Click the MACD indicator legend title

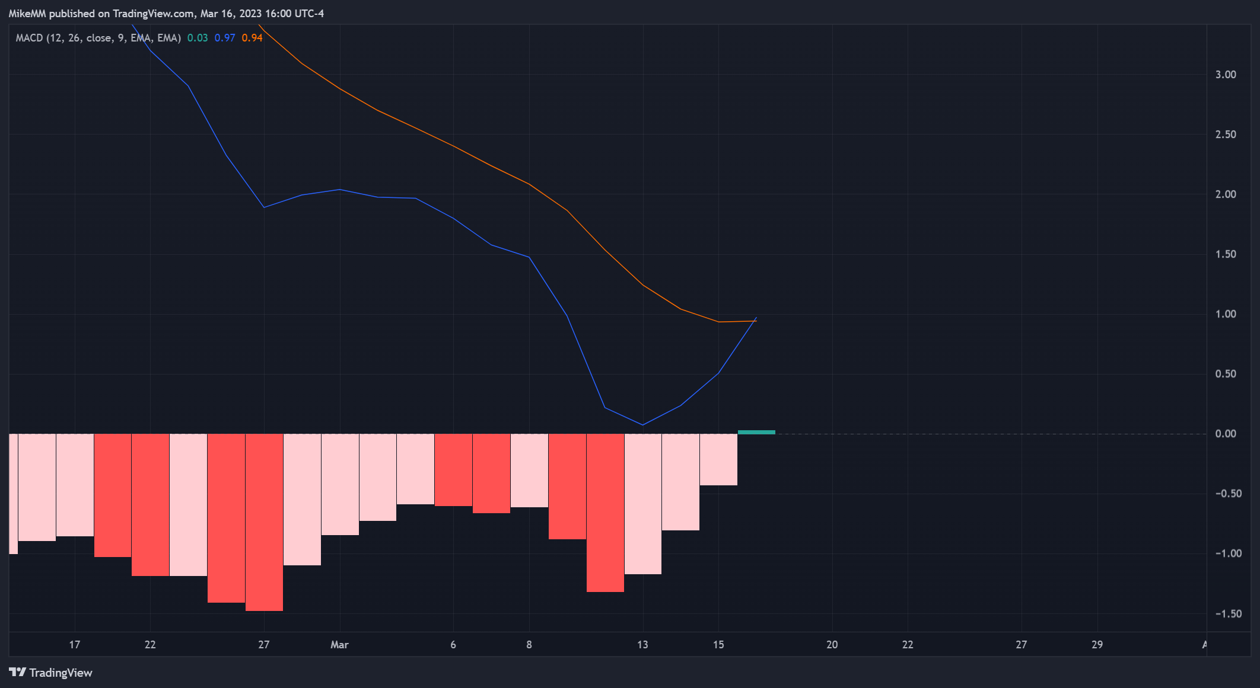(98, 38)
